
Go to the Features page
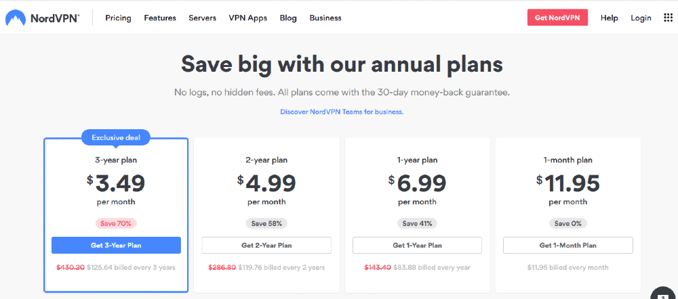[x=160, y=18]
